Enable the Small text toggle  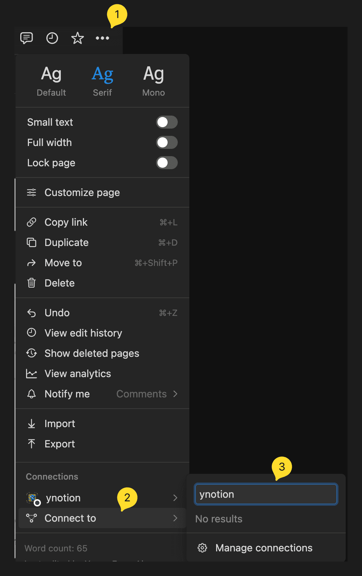[x=167, y=122]
